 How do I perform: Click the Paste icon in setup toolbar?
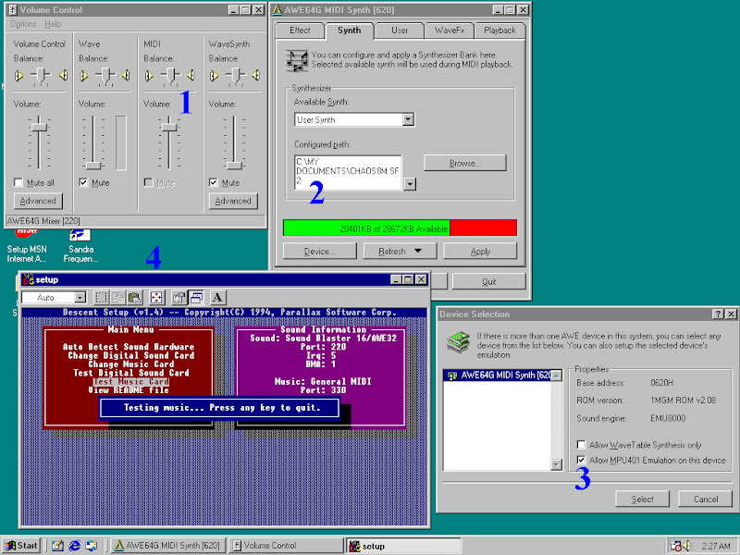tap(134, 297)
